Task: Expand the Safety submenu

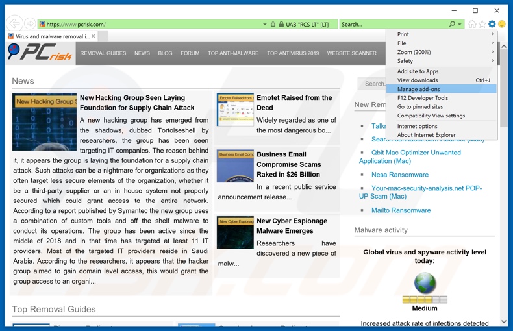Action: coord(442,60)
